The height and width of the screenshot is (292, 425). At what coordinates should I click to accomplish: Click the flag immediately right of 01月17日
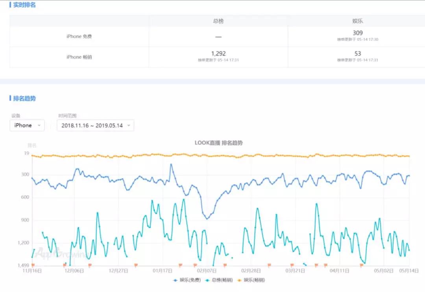point(180,265)
